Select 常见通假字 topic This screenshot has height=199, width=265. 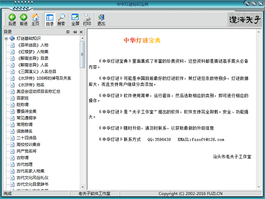click(26, 118)
